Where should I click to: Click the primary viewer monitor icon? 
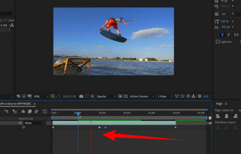coord(24,96)
